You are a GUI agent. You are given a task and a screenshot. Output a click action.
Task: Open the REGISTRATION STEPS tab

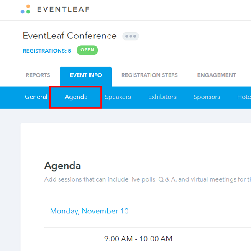coord(149,75)
